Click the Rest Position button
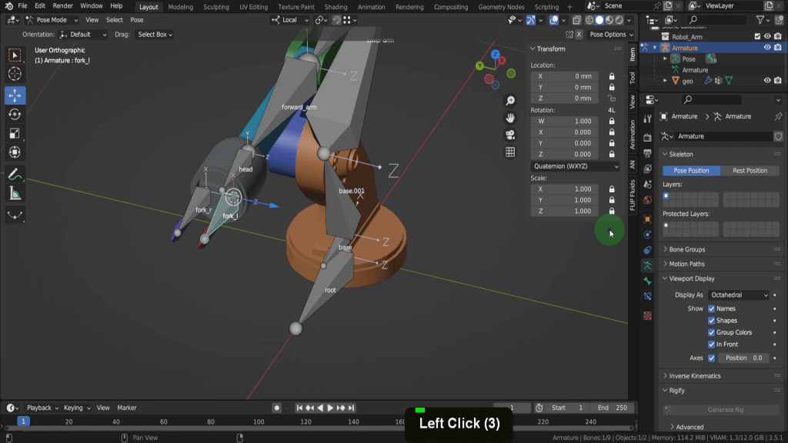This screenshot has height=443, width=788. click(x=750, y=171)
